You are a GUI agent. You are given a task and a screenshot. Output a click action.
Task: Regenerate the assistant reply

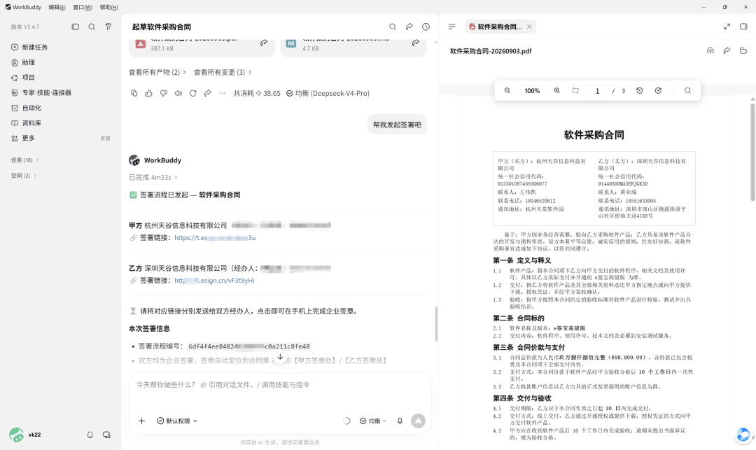click(x=193, y=94)
